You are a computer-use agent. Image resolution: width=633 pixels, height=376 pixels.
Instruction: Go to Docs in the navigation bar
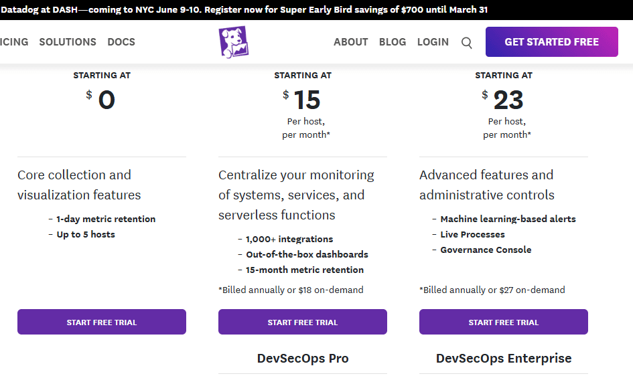point(121,41)
